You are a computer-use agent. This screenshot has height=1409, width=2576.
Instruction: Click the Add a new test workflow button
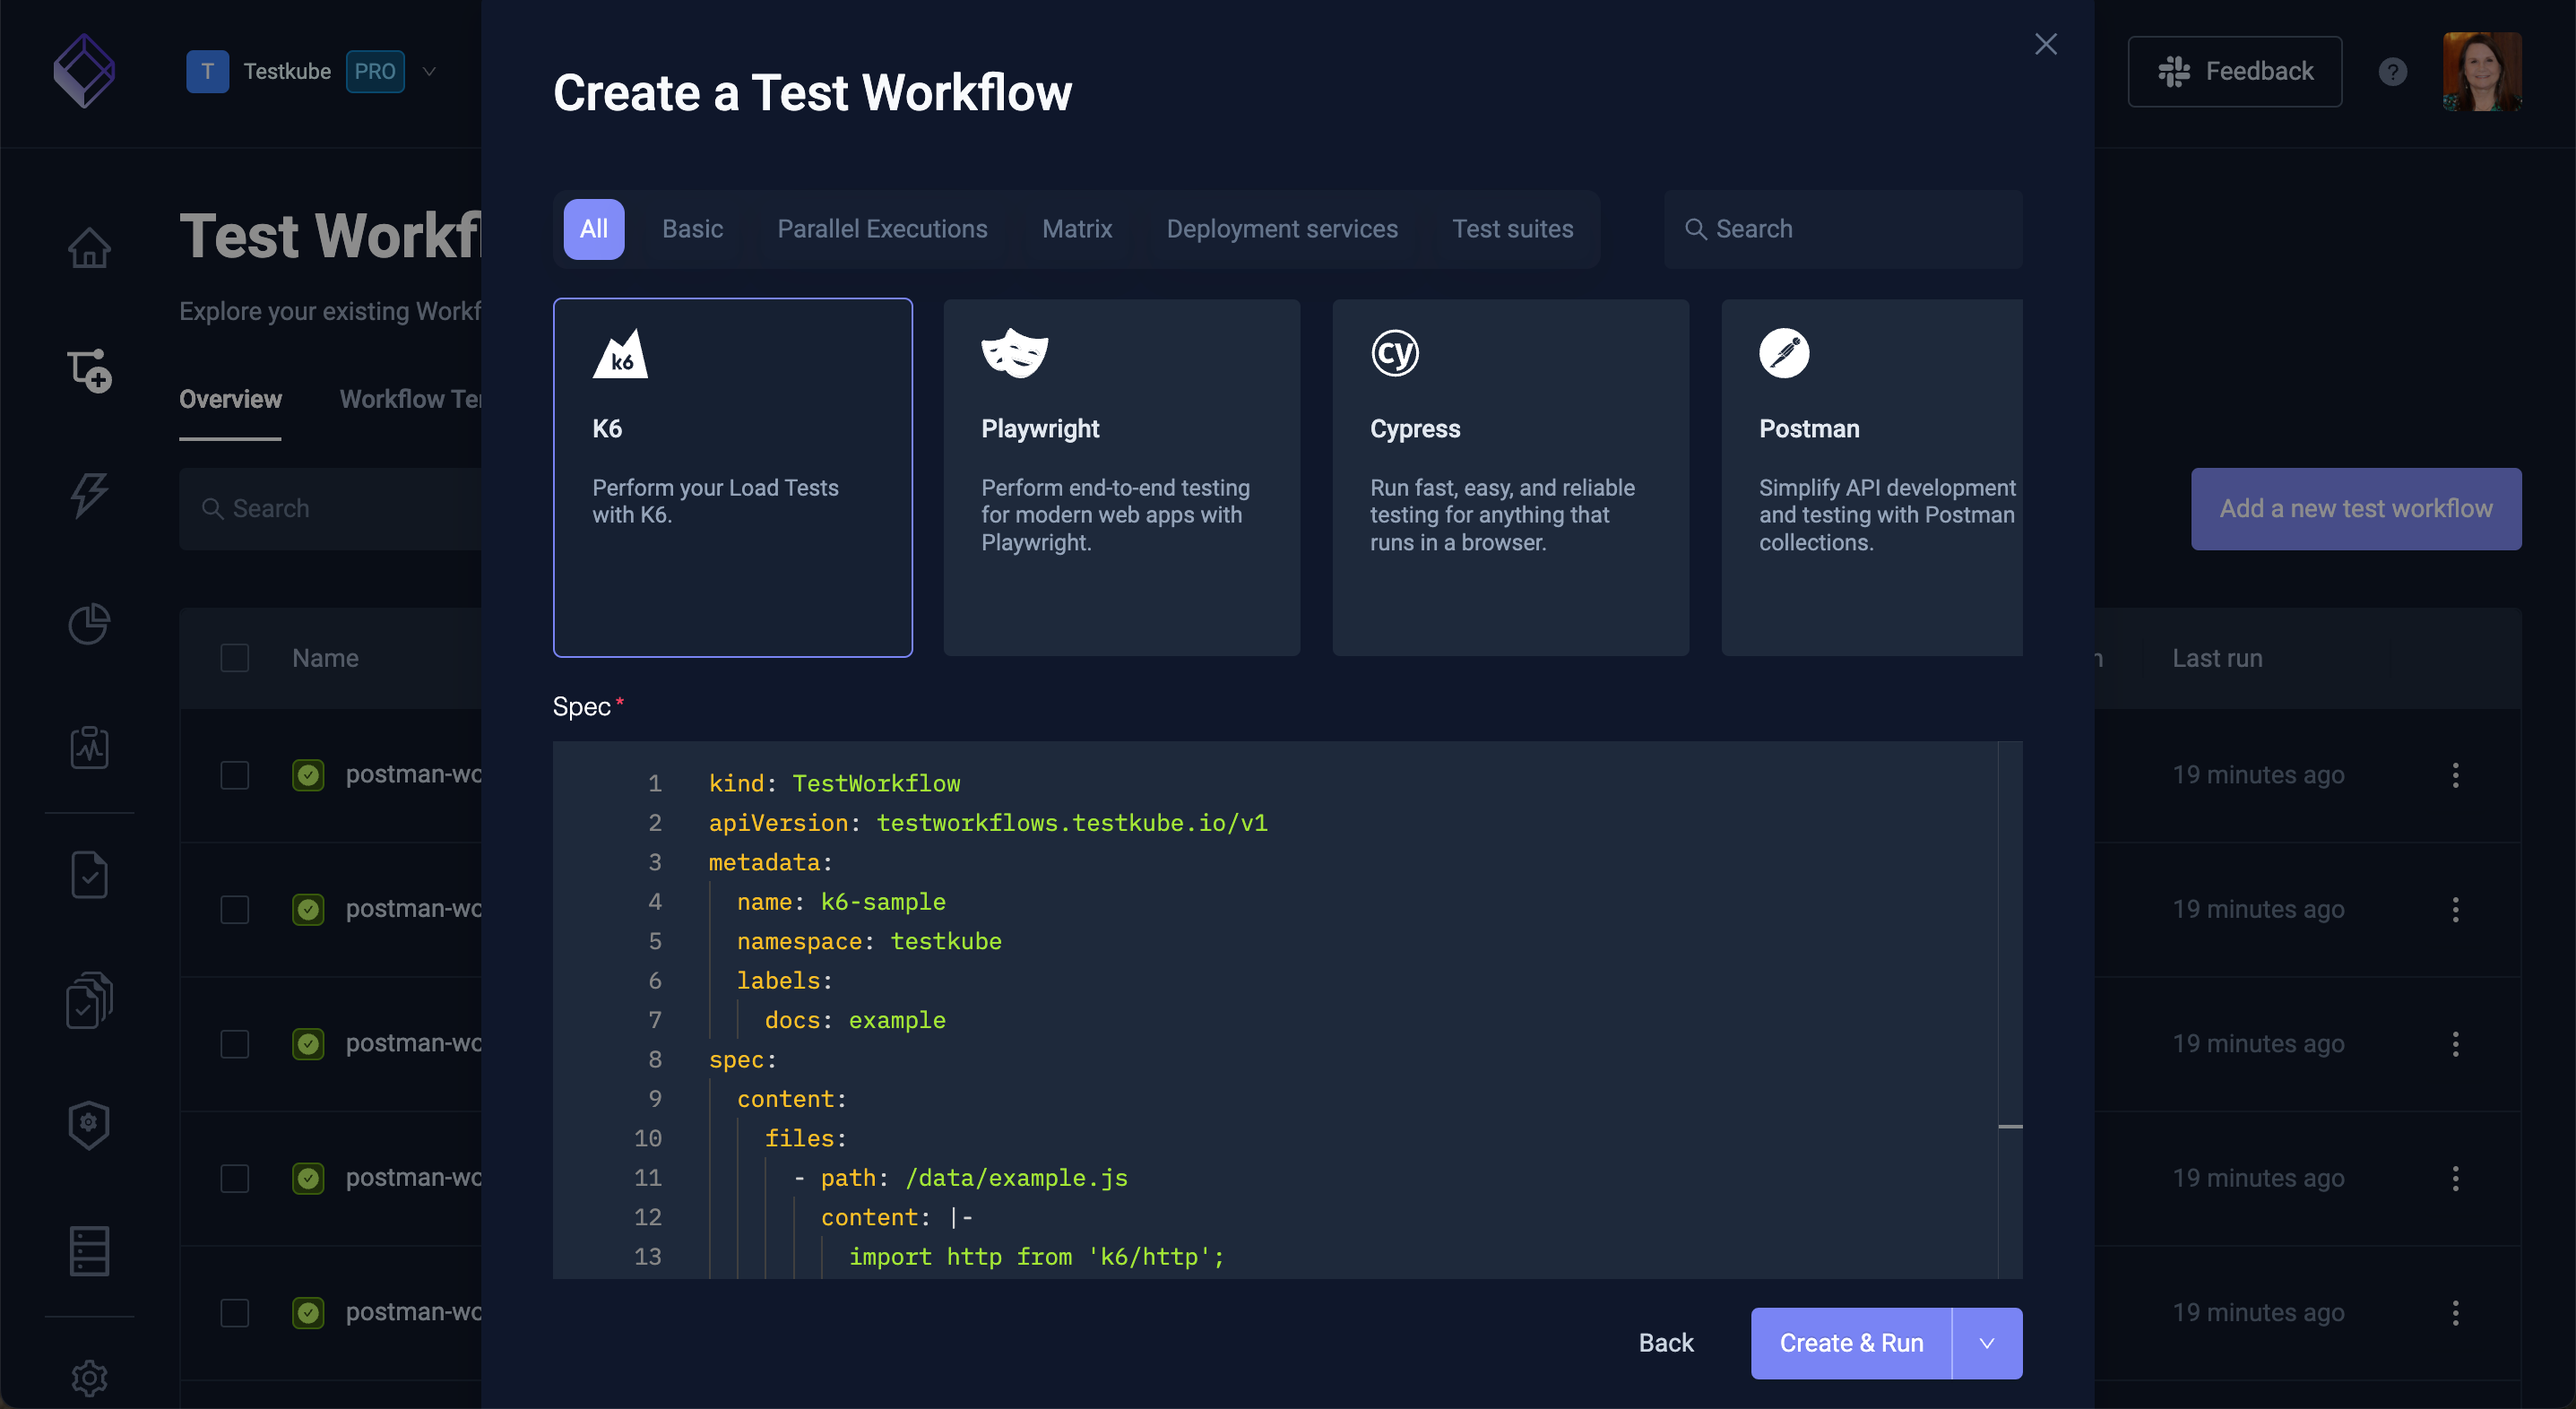coord(2356,508)
